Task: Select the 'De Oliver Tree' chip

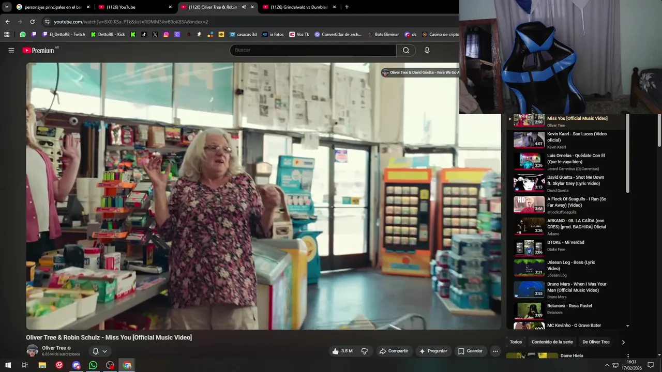Action: point(596,342)
